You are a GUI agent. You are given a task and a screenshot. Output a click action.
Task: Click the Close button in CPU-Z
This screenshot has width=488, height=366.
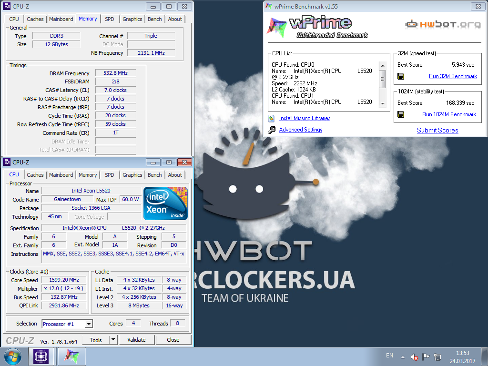tap(173, 340)
